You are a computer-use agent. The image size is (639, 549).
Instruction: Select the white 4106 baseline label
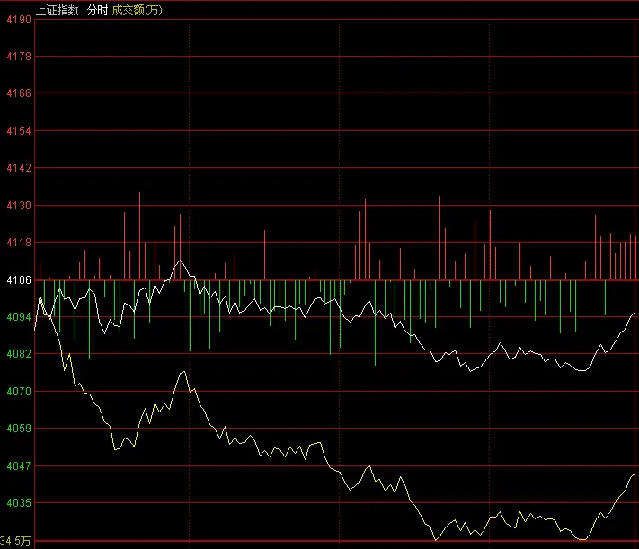click(x=19, y=280)
